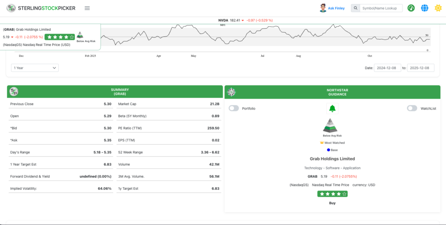Click the Ask Finley link
The image size is (446, 225).
[336, 8]
